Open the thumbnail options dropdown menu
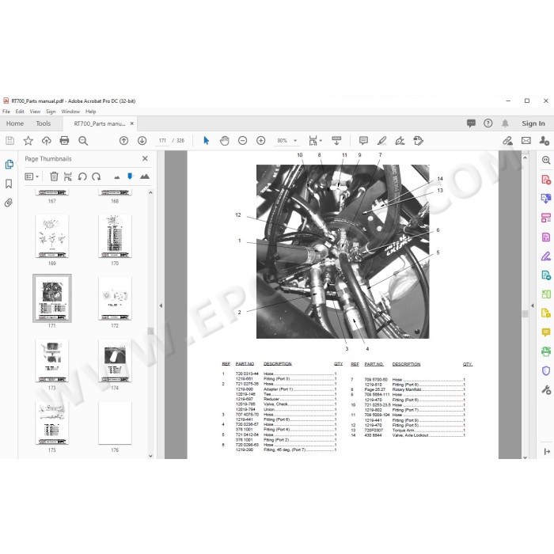This screenshot has width=554, height=554. 32,176
